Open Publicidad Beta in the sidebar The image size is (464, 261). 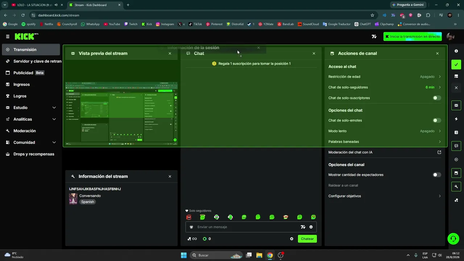point(31,73)
